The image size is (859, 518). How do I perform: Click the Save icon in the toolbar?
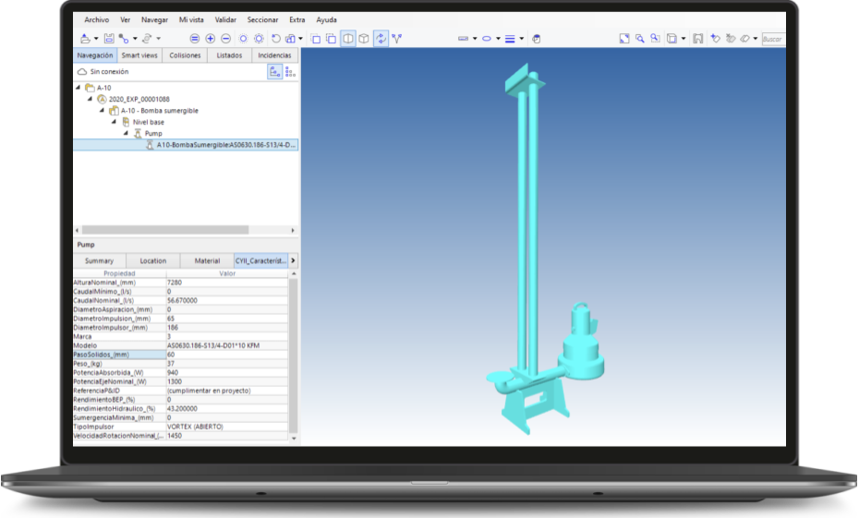pyautogui.click(x=109, y=39)
